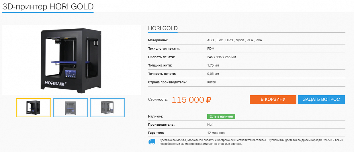Click the warranty value 12 месяцев
Screen dimensions: 354x152
click(x=216, y=133)
